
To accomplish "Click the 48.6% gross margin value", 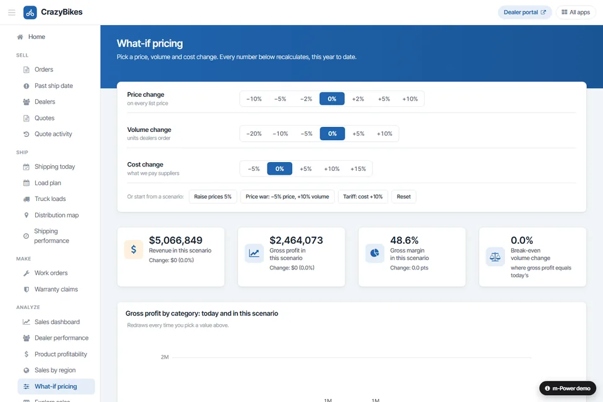I will [404, 241].
